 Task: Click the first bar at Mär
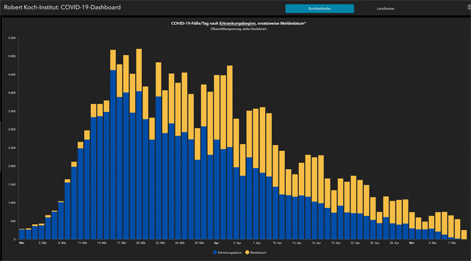coord(22,234)
